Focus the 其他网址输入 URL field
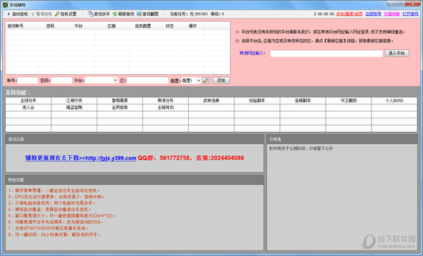This screenshot has height=256, width=423. click(326, 54)
